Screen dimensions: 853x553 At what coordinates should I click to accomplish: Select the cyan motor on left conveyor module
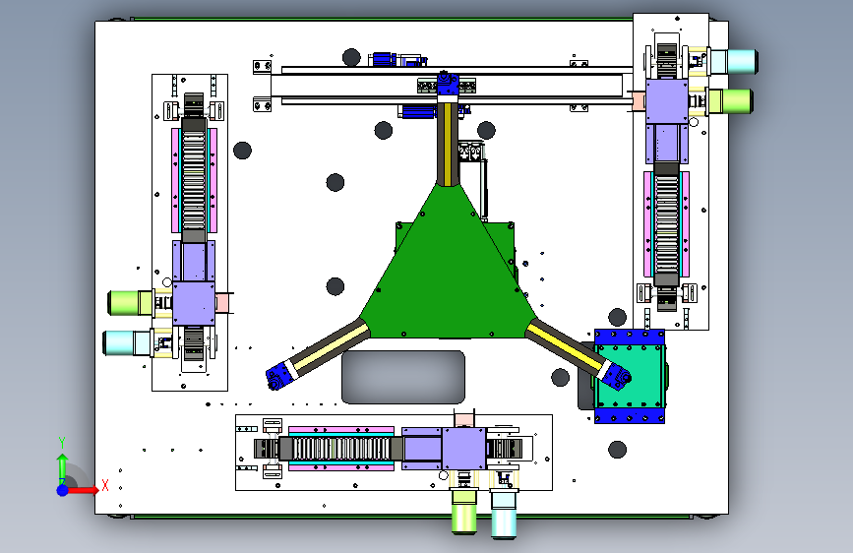[127, 342]
